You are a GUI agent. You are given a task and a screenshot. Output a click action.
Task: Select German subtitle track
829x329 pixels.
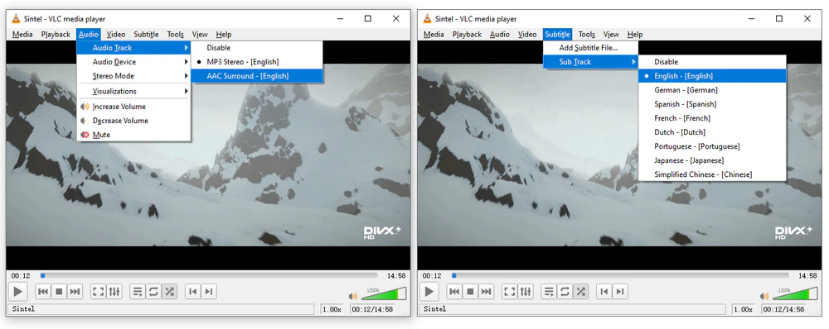(x=712, y=89)
